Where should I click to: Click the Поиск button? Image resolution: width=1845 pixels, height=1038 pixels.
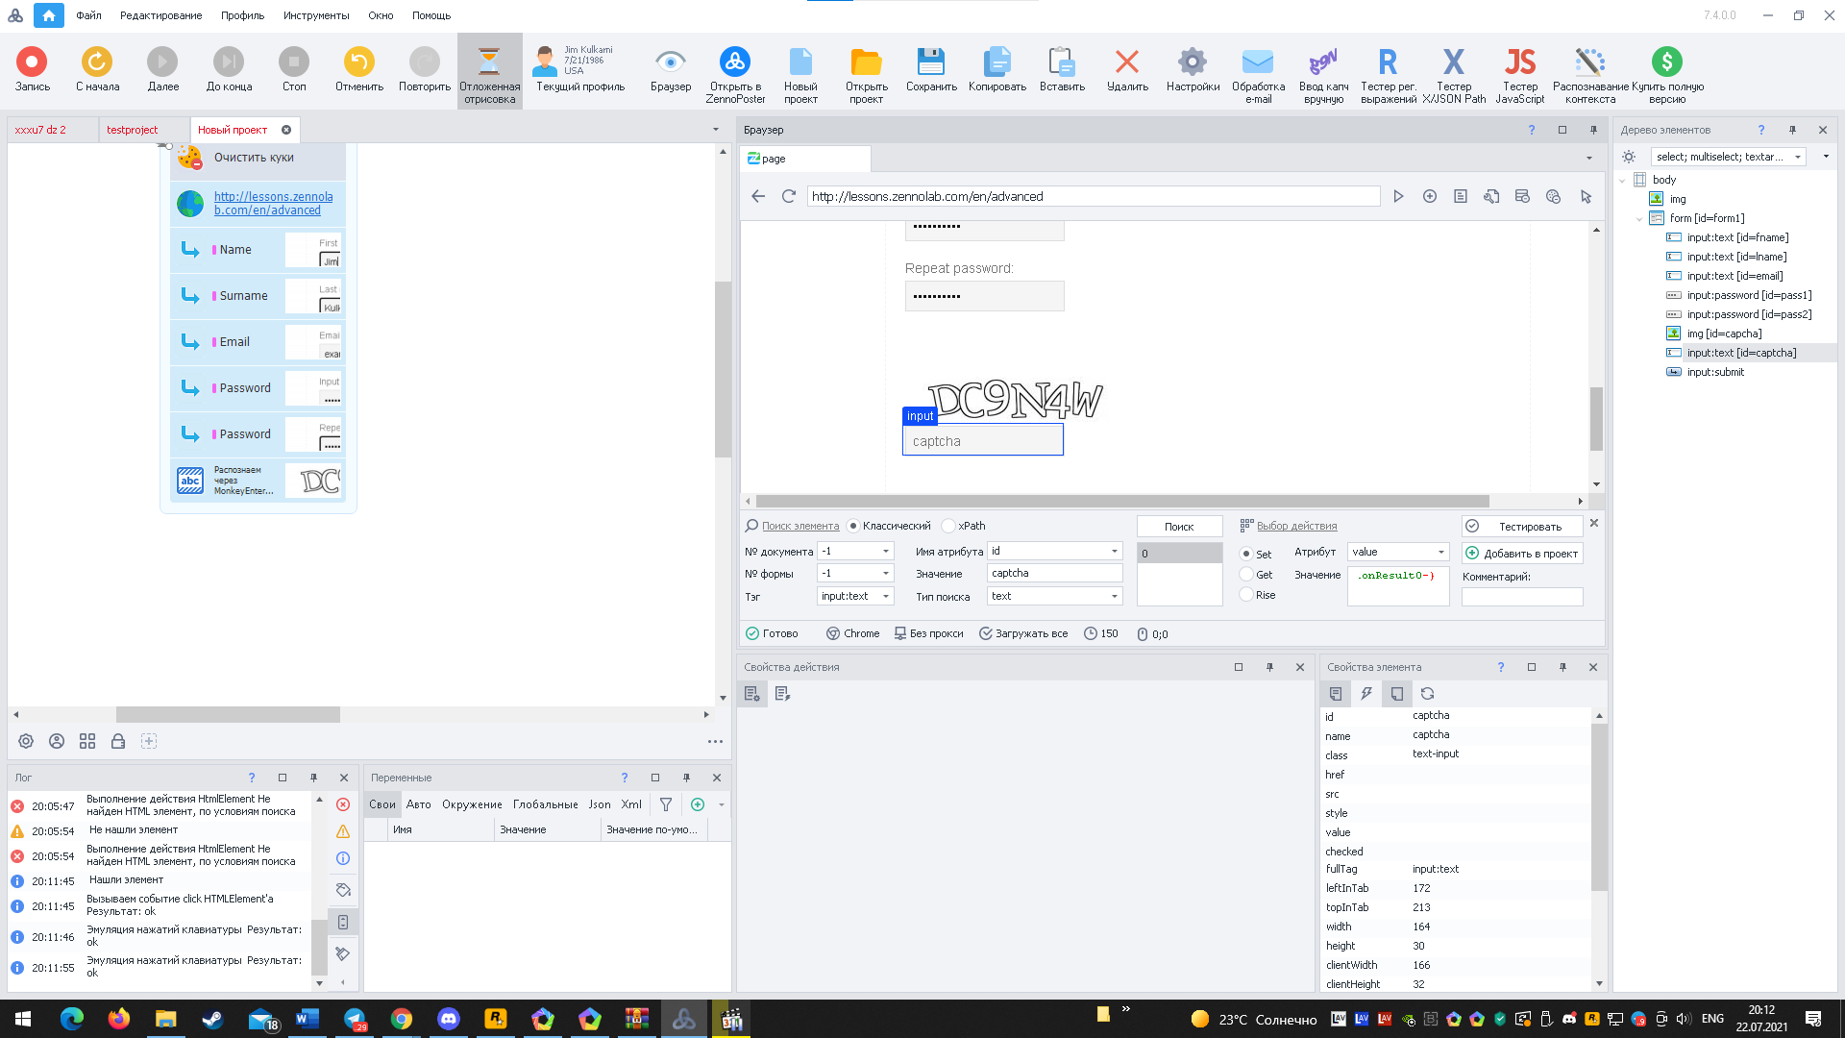(x=1179, y=527)
